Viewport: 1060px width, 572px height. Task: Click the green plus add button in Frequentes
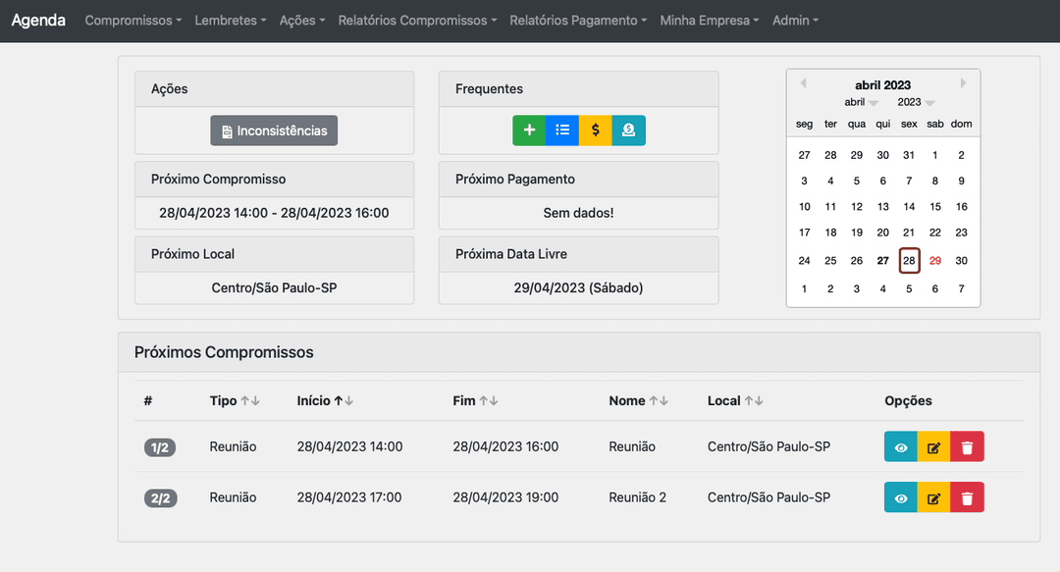(x=529, y=130)
